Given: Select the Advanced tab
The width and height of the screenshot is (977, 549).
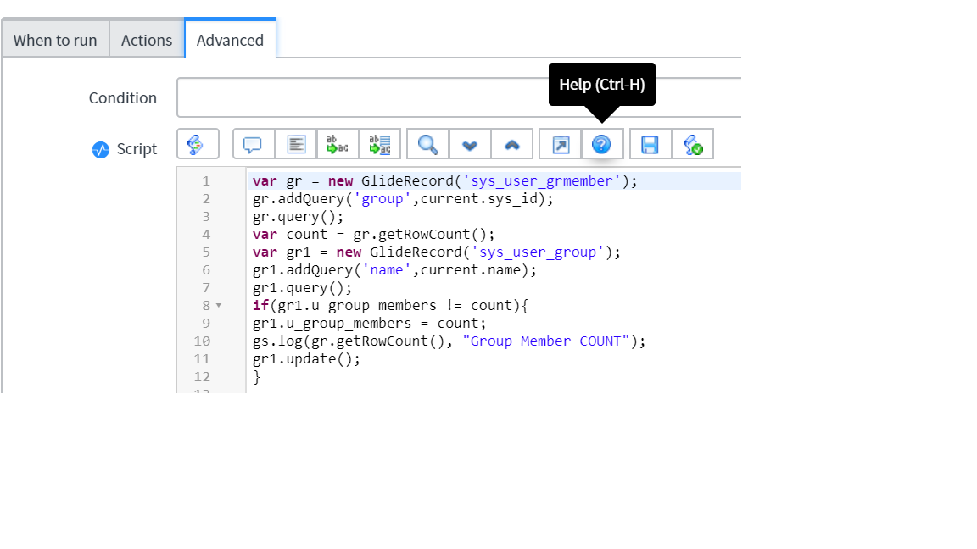Looking at the screenshot, I should [x=230, y=40].
